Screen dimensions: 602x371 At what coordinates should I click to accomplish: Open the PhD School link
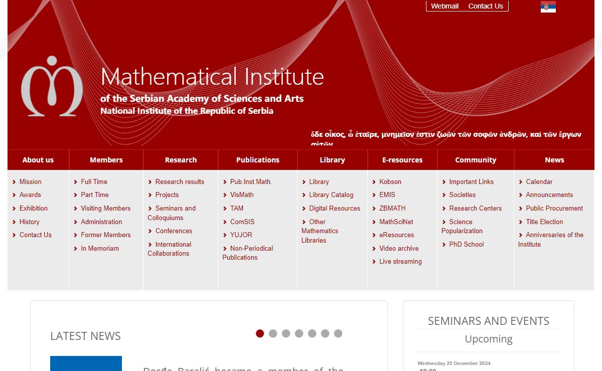pyautogui.click(x=466, y=244)
